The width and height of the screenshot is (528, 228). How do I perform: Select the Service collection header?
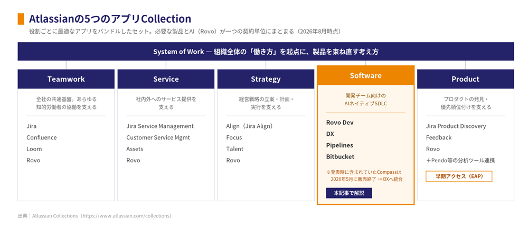point(166,79)
